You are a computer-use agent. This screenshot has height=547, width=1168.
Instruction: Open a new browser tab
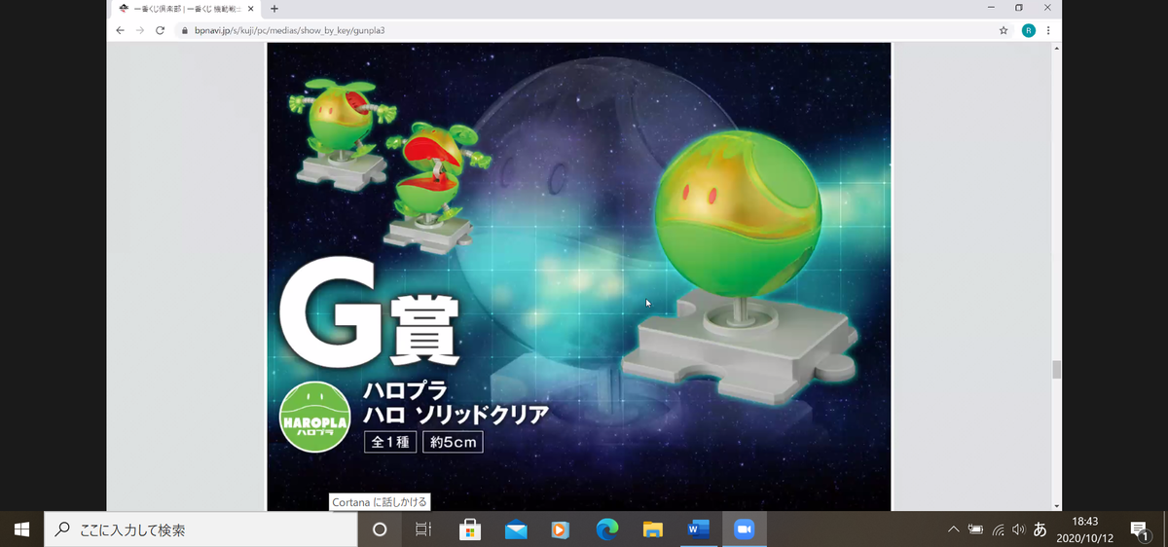pyautogui.click(x=274, y=8)
